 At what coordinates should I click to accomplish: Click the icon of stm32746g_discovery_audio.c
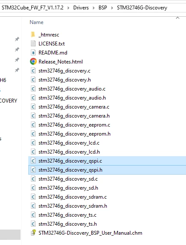tap(33, 88)
